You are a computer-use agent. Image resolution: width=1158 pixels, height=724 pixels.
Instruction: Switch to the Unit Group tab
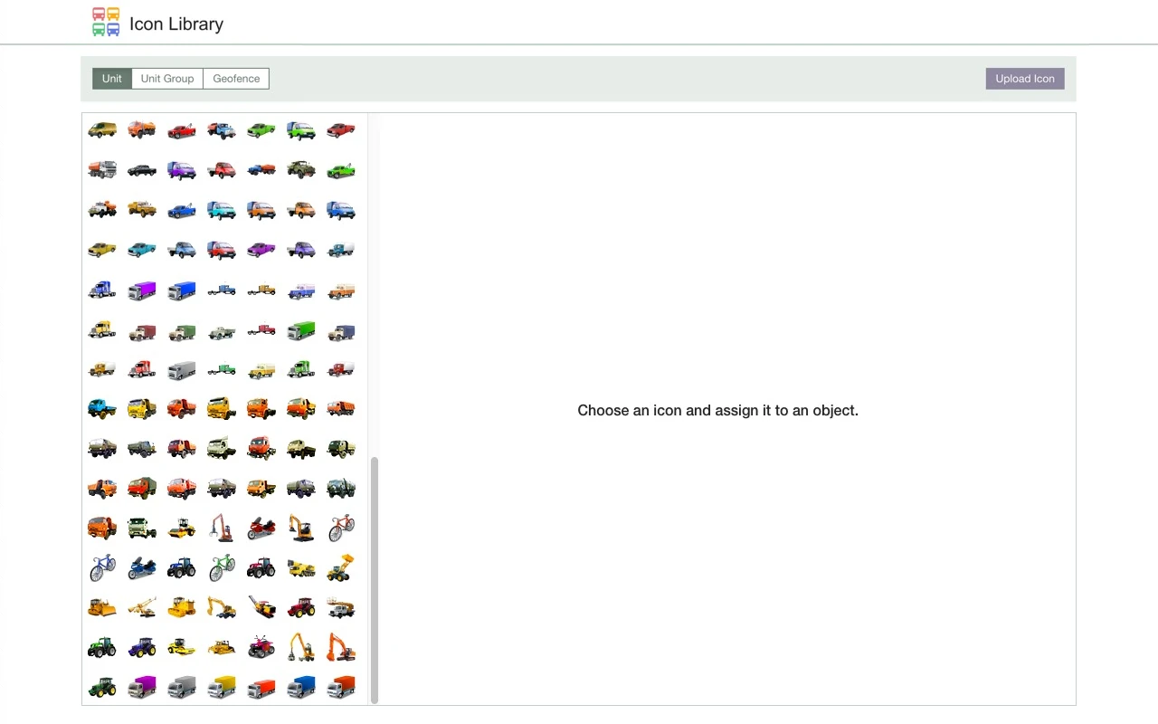coord(167,79)
